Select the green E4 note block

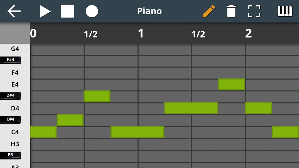231,84
